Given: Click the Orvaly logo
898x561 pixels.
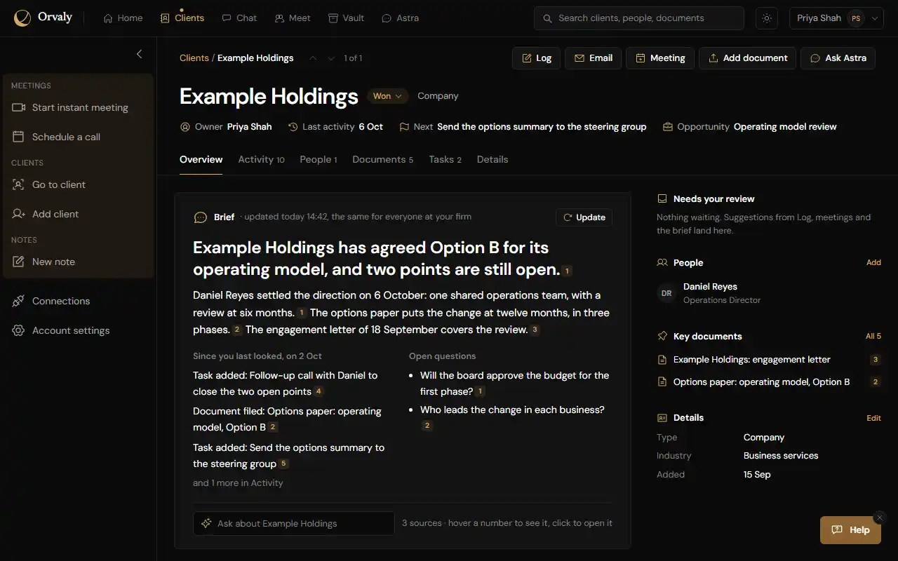Looking at the screenshot, I should coord(43,18).
